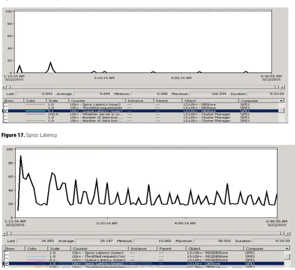Click right scroll arrow under the upper graph

(282, 87)
